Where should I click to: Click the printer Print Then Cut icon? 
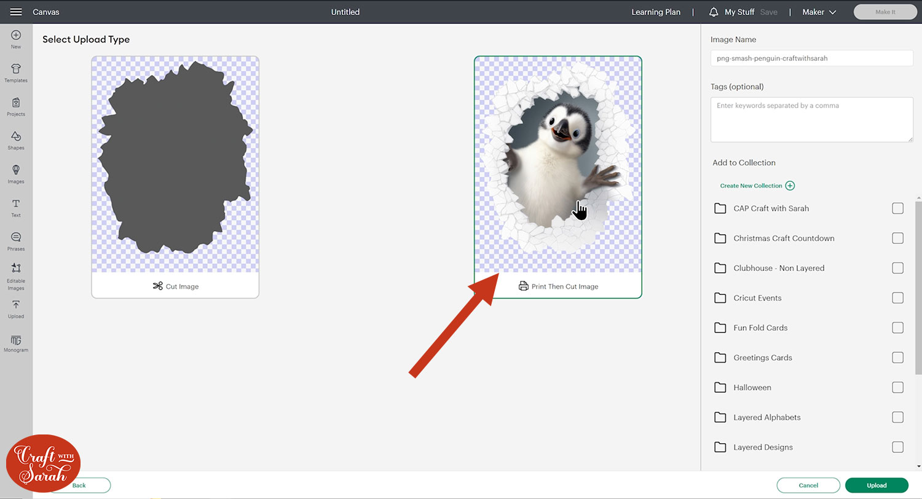click(x=524, y=286)
